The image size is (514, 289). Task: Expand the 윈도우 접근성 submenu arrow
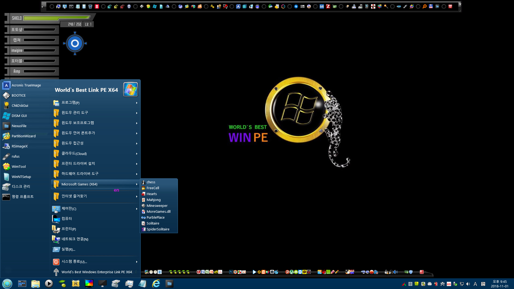137,143
